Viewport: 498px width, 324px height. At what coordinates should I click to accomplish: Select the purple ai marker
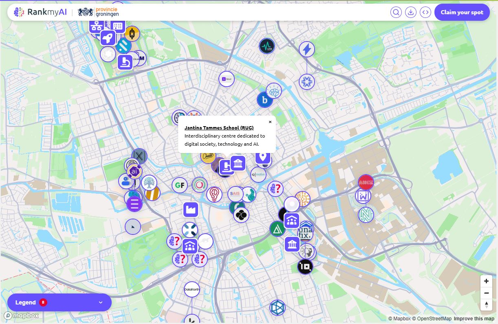[134, 172]
